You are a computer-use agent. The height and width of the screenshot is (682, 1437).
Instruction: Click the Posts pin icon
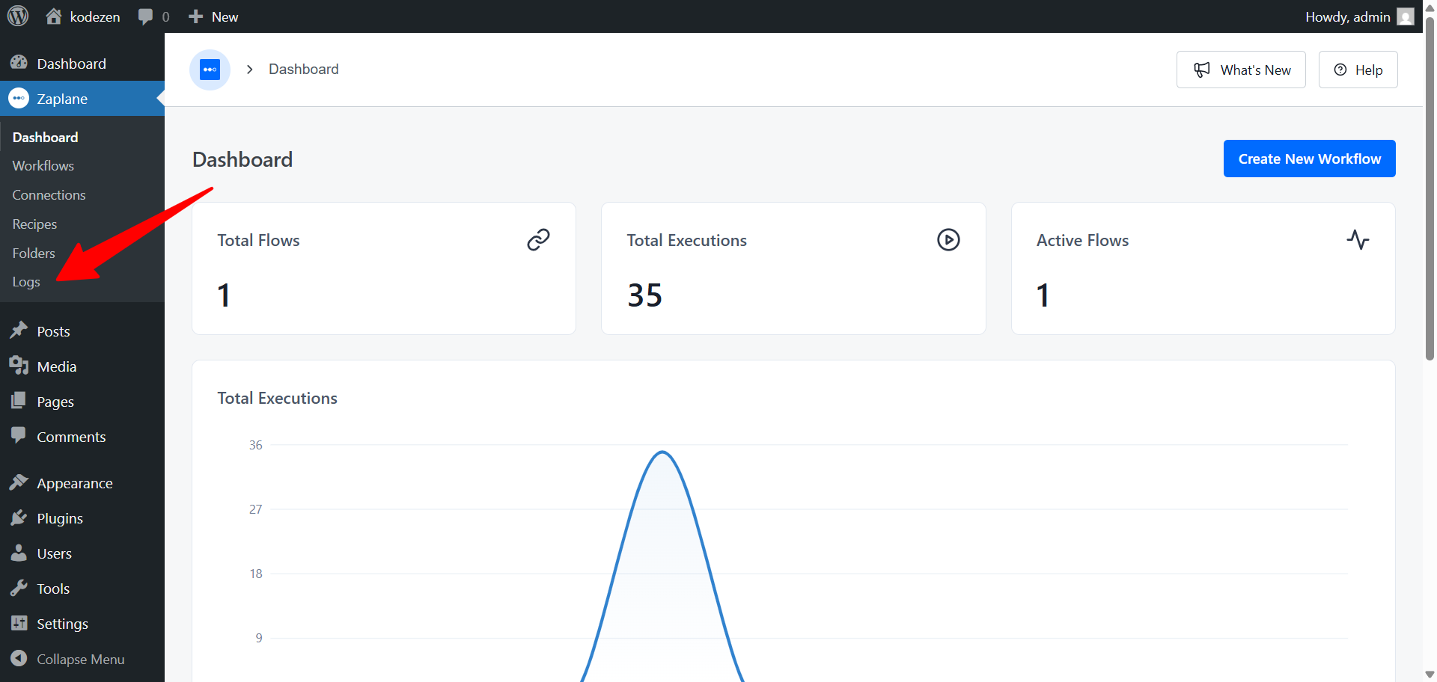coord(19,331)
